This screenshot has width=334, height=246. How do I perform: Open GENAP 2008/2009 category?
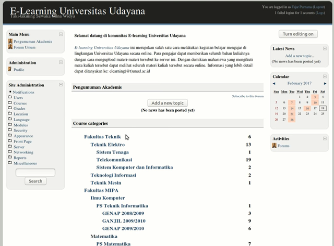(123, 213)
